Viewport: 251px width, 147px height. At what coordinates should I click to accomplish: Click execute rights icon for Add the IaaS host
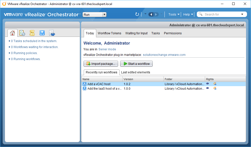pyautogui.click(x=215, y=88)
